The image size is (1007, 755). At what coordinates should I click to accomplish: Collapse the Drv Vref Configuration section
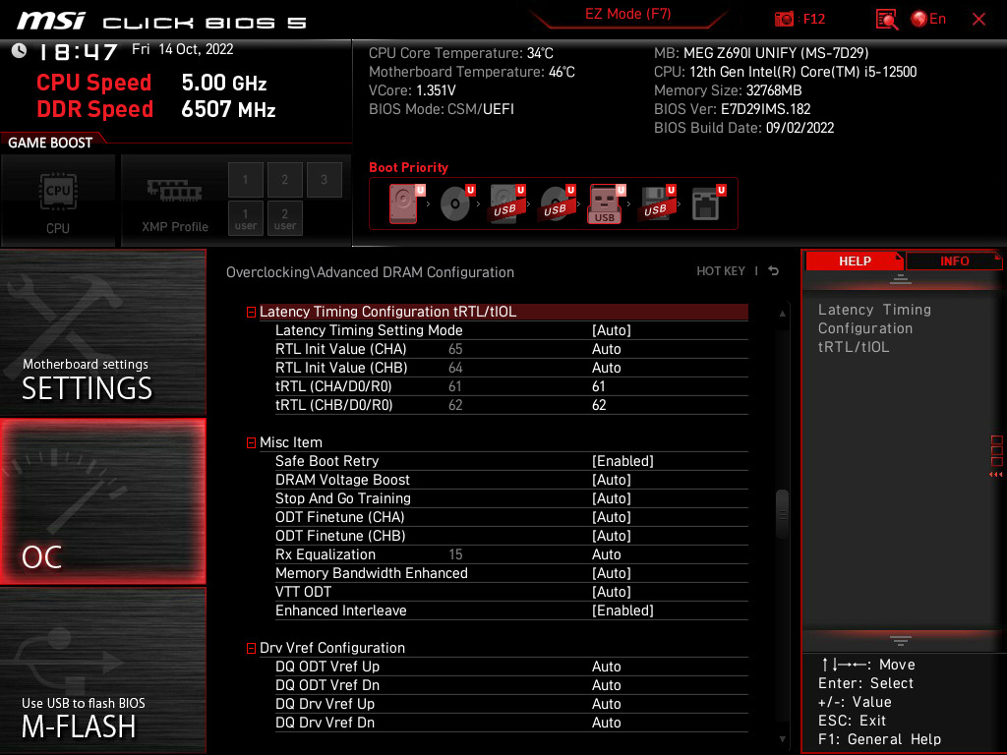tap(251, 649)
